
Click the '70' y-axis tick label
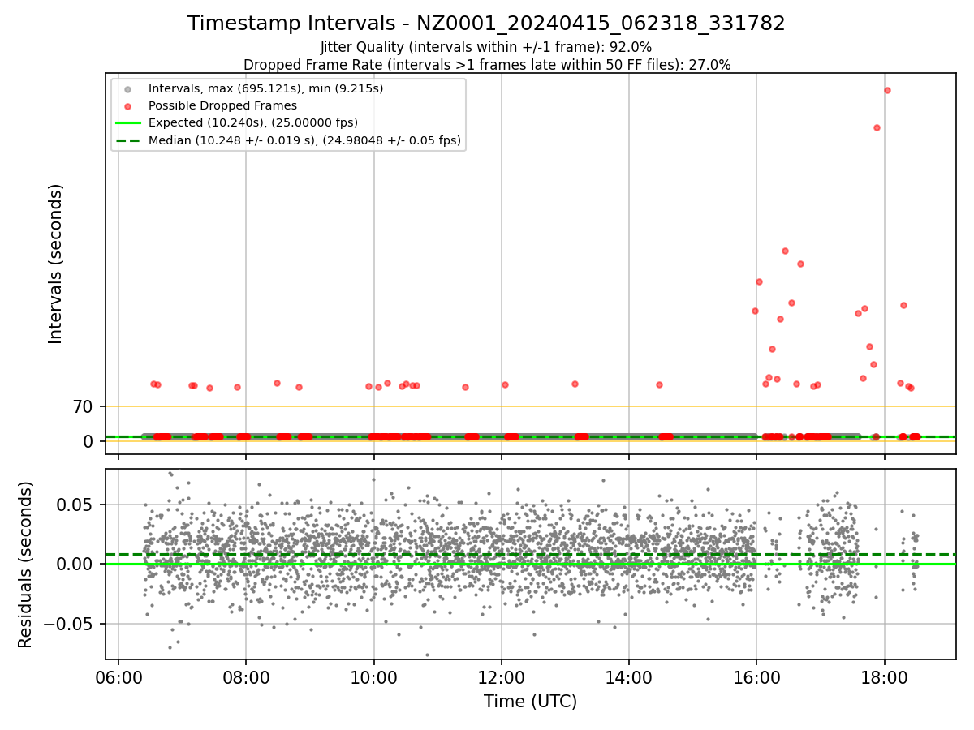(x=84, y=406)
